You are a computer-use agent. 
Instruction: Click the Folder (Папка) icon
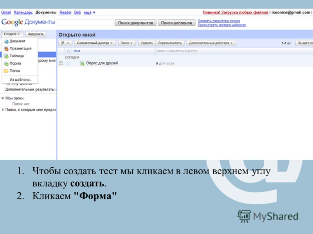click(6, 71)
